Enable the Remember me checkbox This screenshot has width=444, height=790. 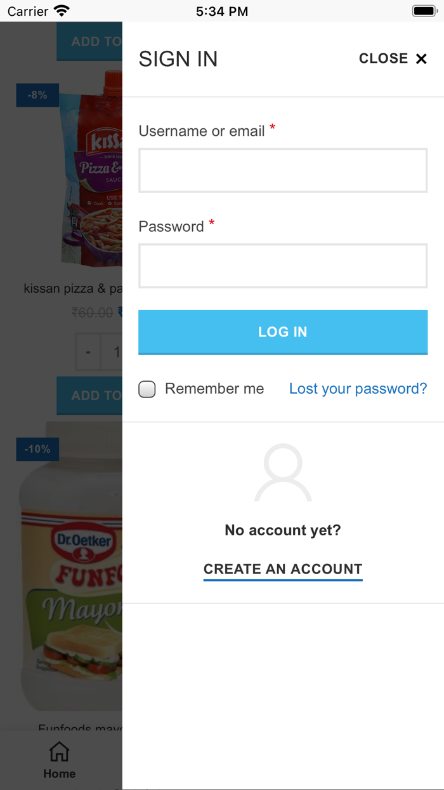coord(147,389)
